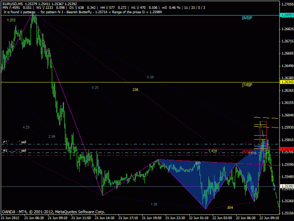294x221 pixels.
Task: Click the 1.25590 price axis label
Action: click(x=287, y=164)
